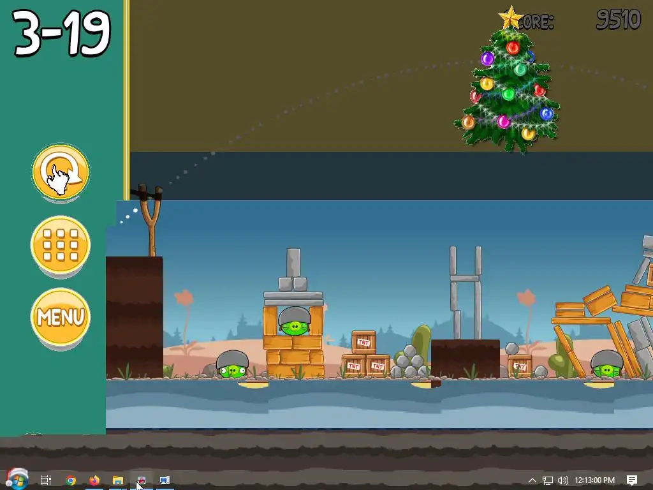Click the Angry Birds taskbar icon

click(x=141, y=480)
